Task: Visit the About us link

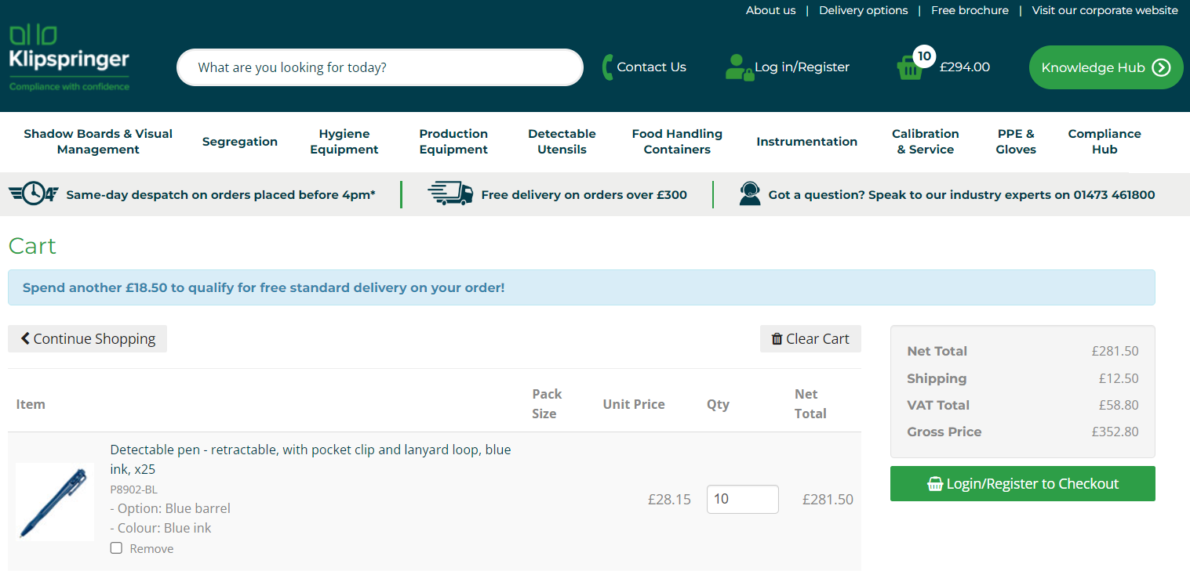Action: pyautogui.click(x=770, y=10)
